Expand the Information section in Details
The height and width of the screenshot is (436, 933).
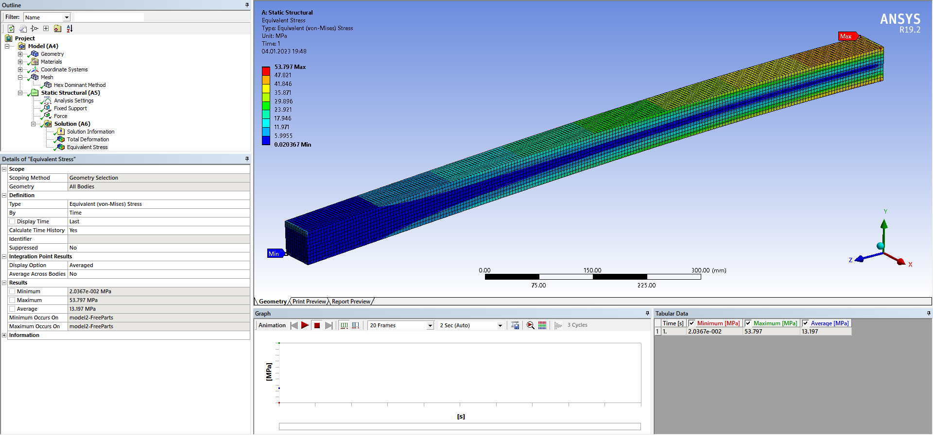[x=4, y=335]
